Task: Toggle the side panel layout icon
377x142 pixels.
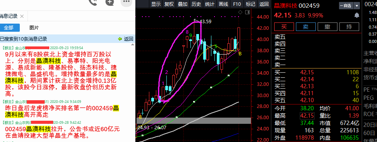Action: [247, 12]
